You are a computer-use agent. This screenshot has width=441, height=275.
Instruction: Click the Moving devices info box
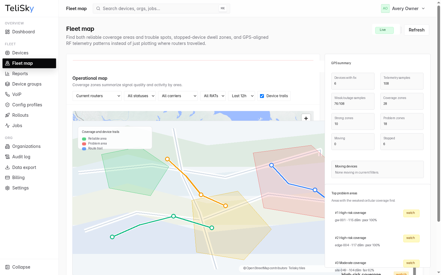[377, 169]
